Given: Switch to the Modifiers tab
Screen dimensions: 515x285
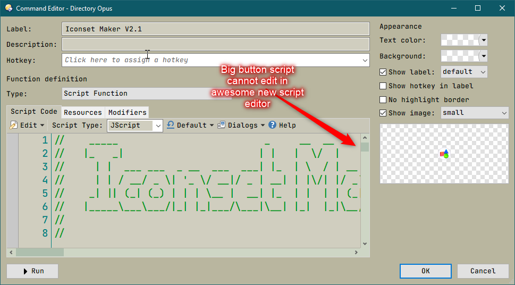Looking at the screenshot, I should [127, 112].
